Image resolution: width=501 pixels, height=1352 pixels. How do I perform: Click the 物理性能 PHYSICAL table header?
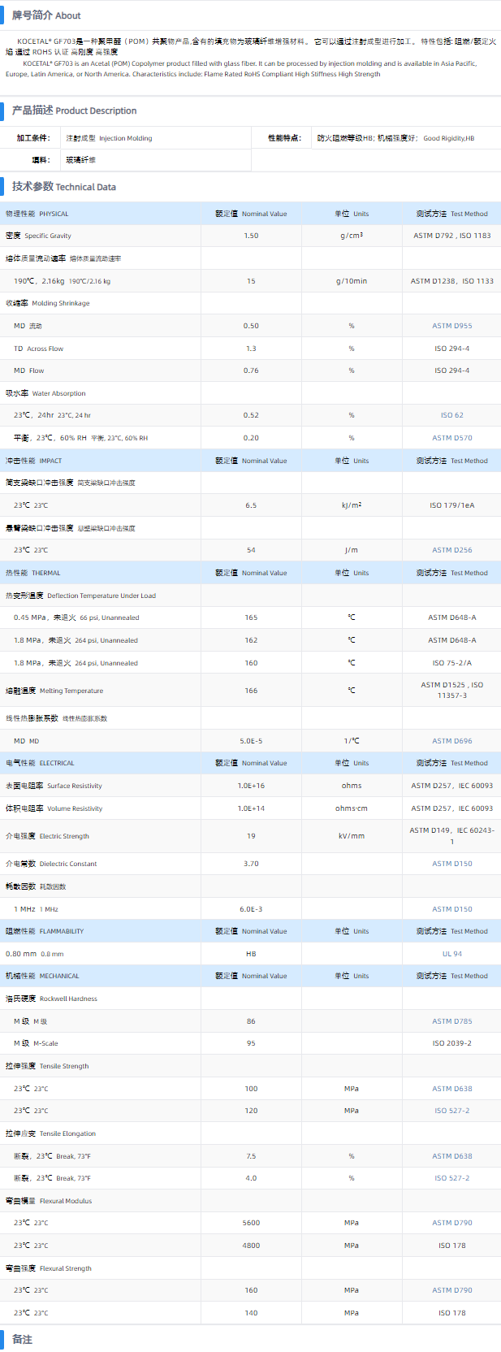pos(37,214)
